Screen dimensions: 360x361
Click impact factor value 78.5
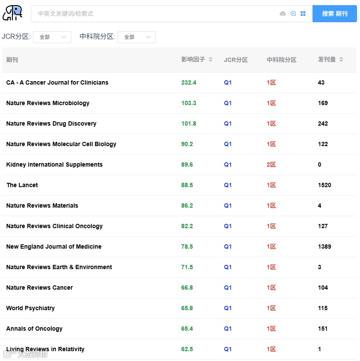click(x=187, y=247)
